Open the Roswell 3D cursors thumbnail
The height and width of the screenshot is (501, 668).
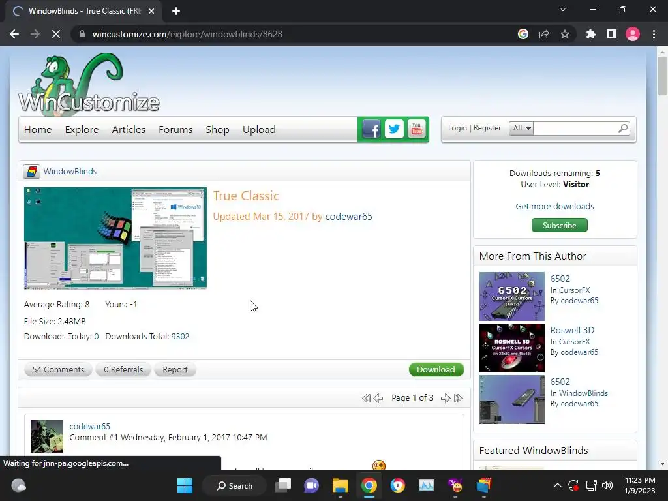coord(511,348)
